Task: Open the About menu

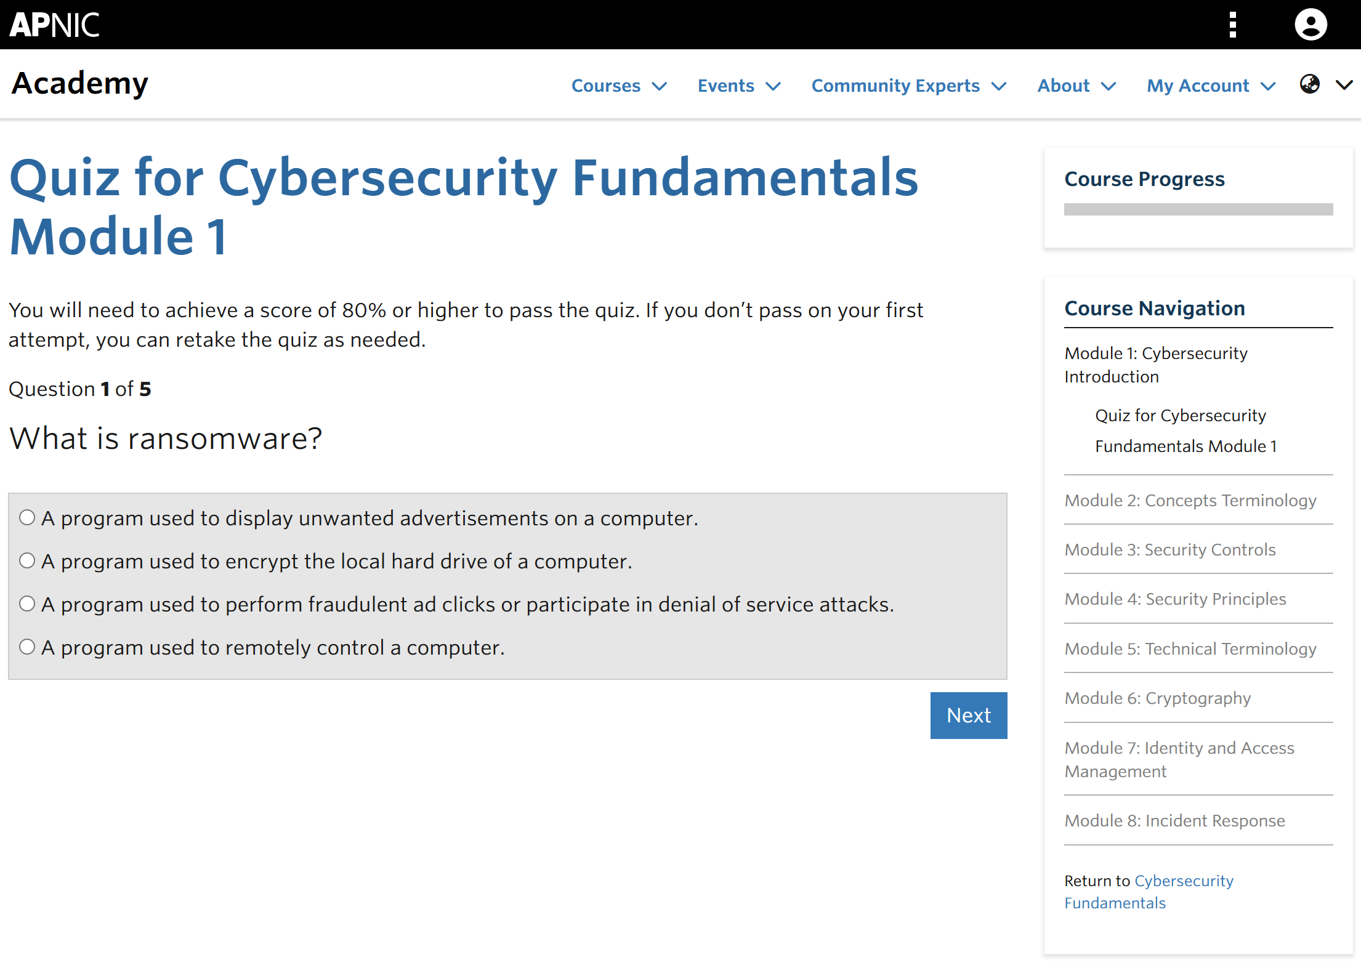Action: point(1076,86)
